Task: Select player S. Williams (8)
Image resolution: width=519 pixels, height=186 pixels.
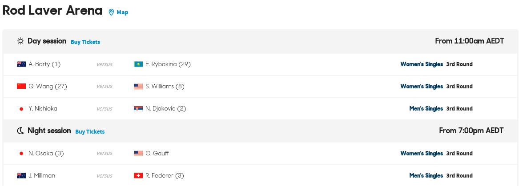Action: 165,86
